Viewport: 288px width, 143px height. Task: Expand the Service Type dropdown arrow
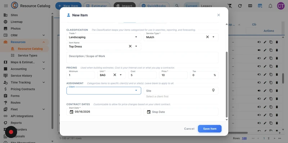[213, 37]
